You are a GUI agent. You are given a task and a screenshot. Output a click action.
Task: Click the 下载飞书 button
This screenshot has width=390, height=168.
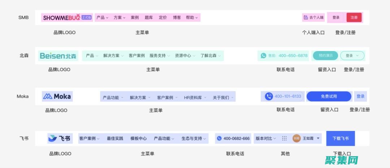341,139
